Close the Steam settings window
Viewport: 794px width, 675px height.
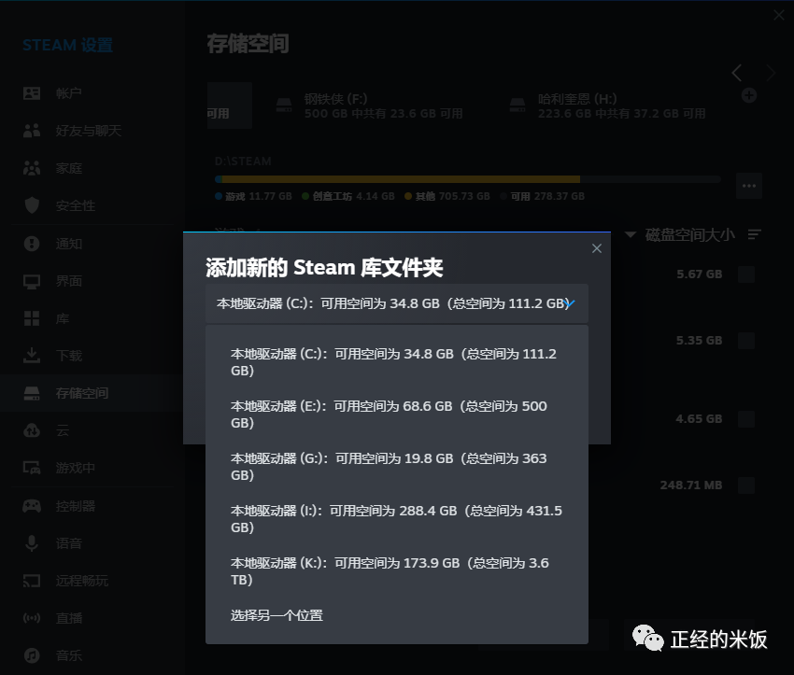point(779,15)
